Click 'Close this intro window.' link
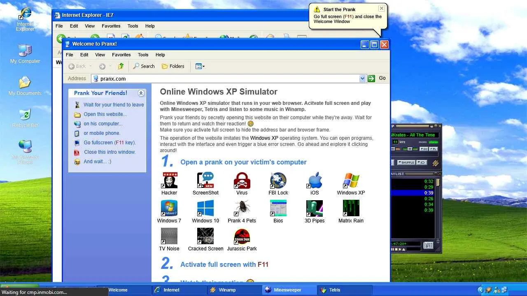 point(110,152)
